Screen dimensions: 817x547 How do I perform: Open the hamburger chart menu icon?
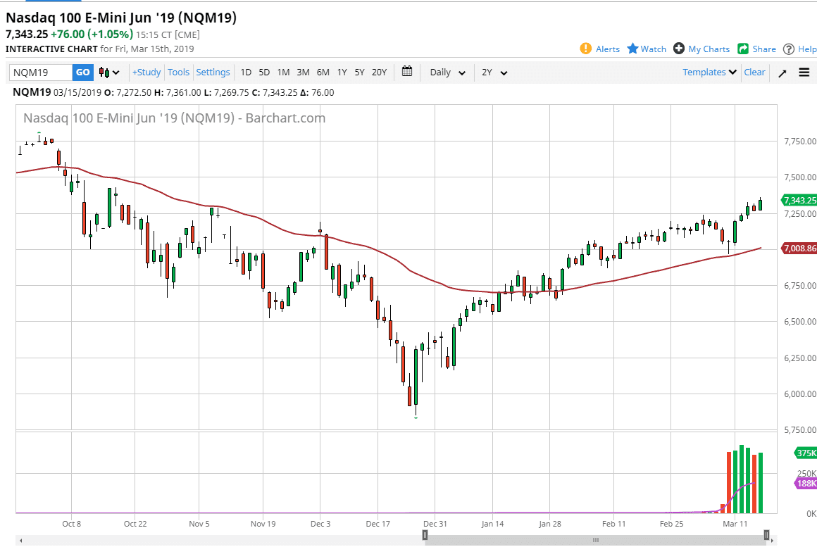(x=804, y=72)
